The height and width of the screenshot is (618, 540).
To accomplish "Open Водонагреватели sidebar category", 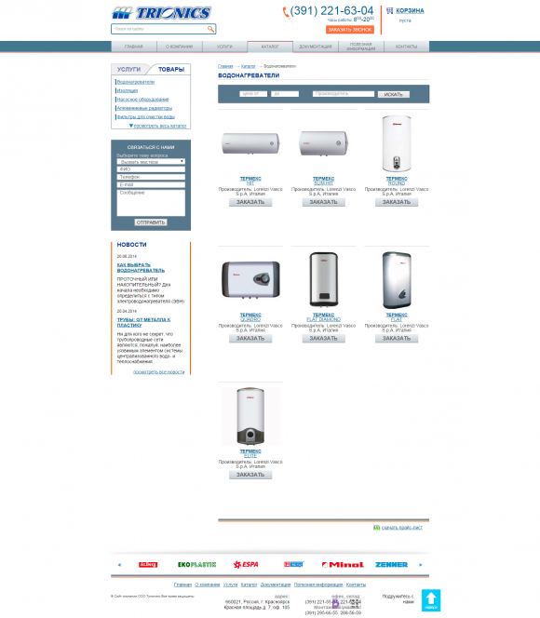I will tap(136, 82).
